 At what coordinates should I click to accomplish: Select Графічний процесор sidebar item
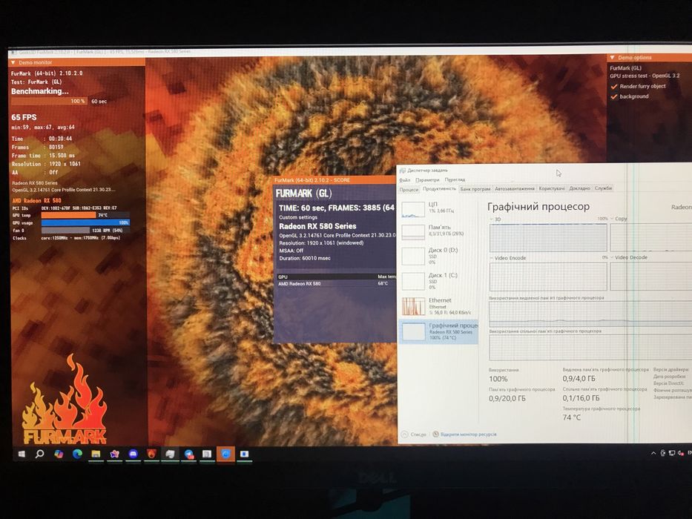point(438,331)
